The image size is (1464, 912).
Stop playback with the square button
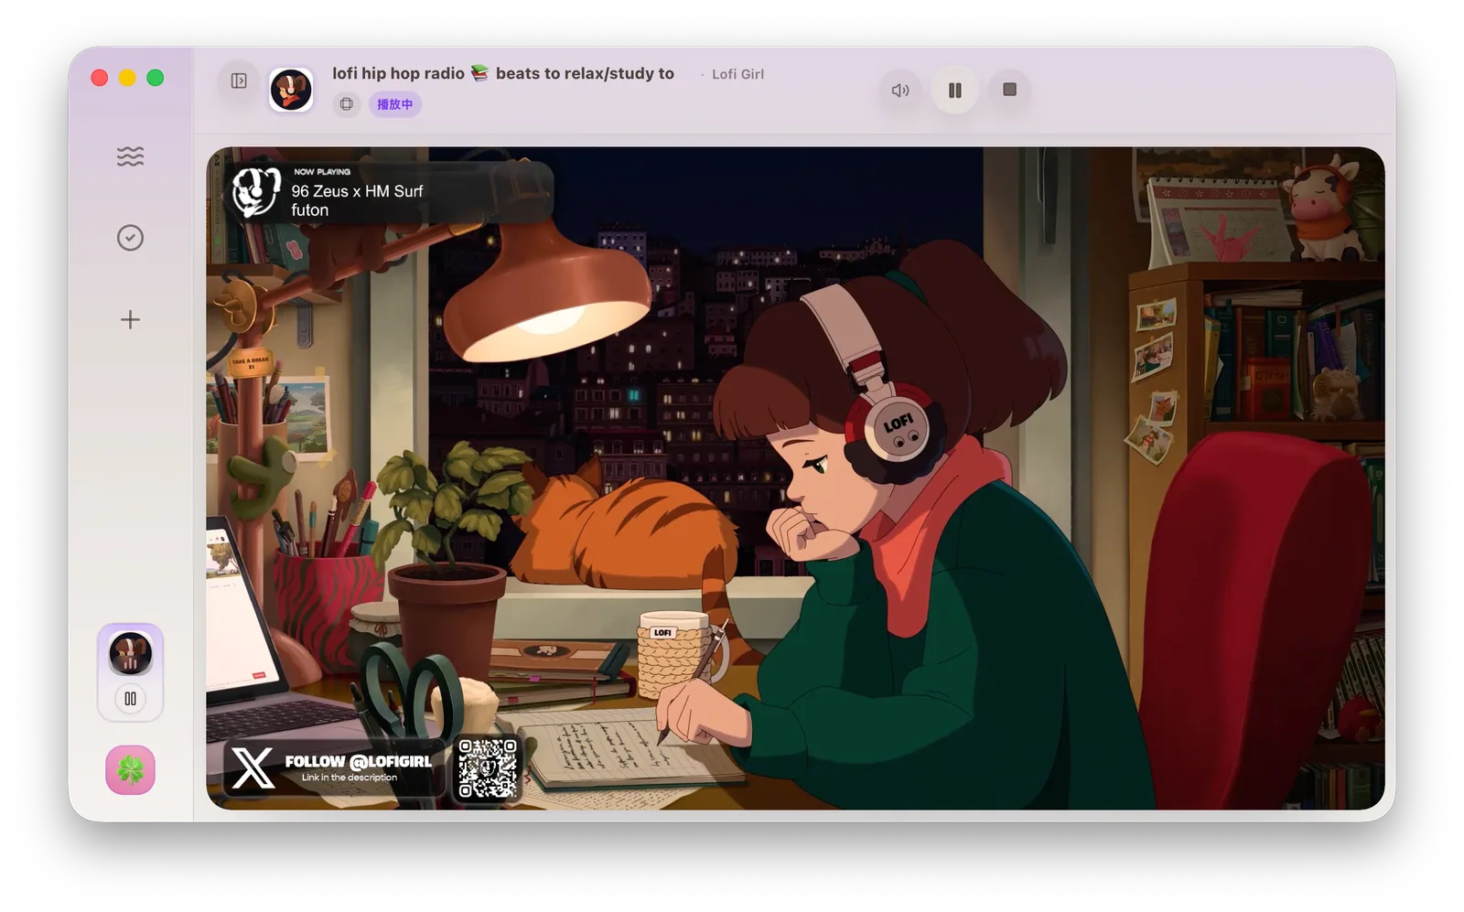tap(1009, 90)
